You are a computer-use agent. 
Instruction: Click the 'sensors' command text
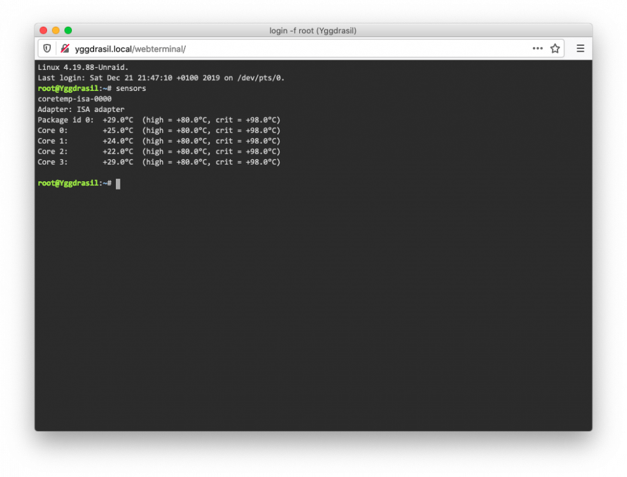tap(130, 88)
